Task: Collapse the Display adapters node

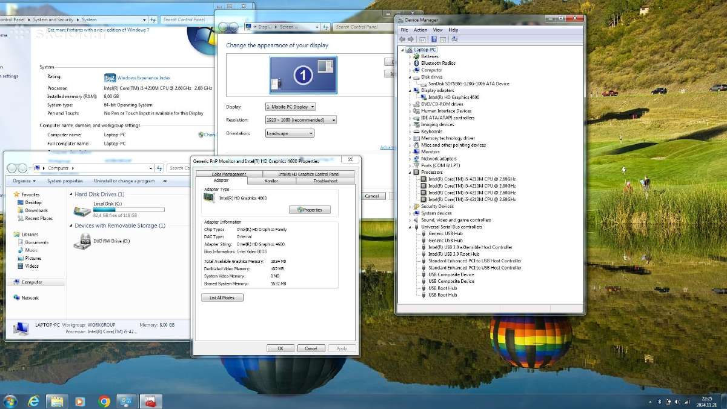Action: (x=410, y=90)
